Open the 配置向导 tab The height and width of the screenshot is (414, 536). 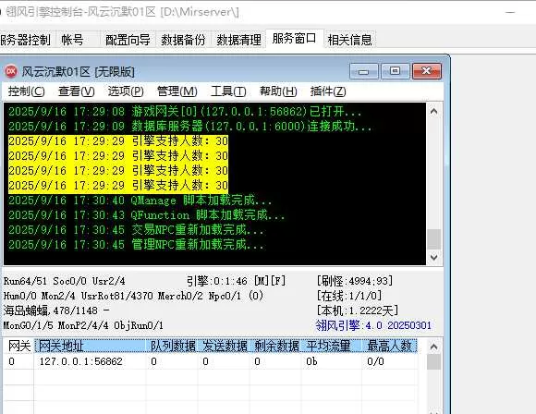(128, 40)
